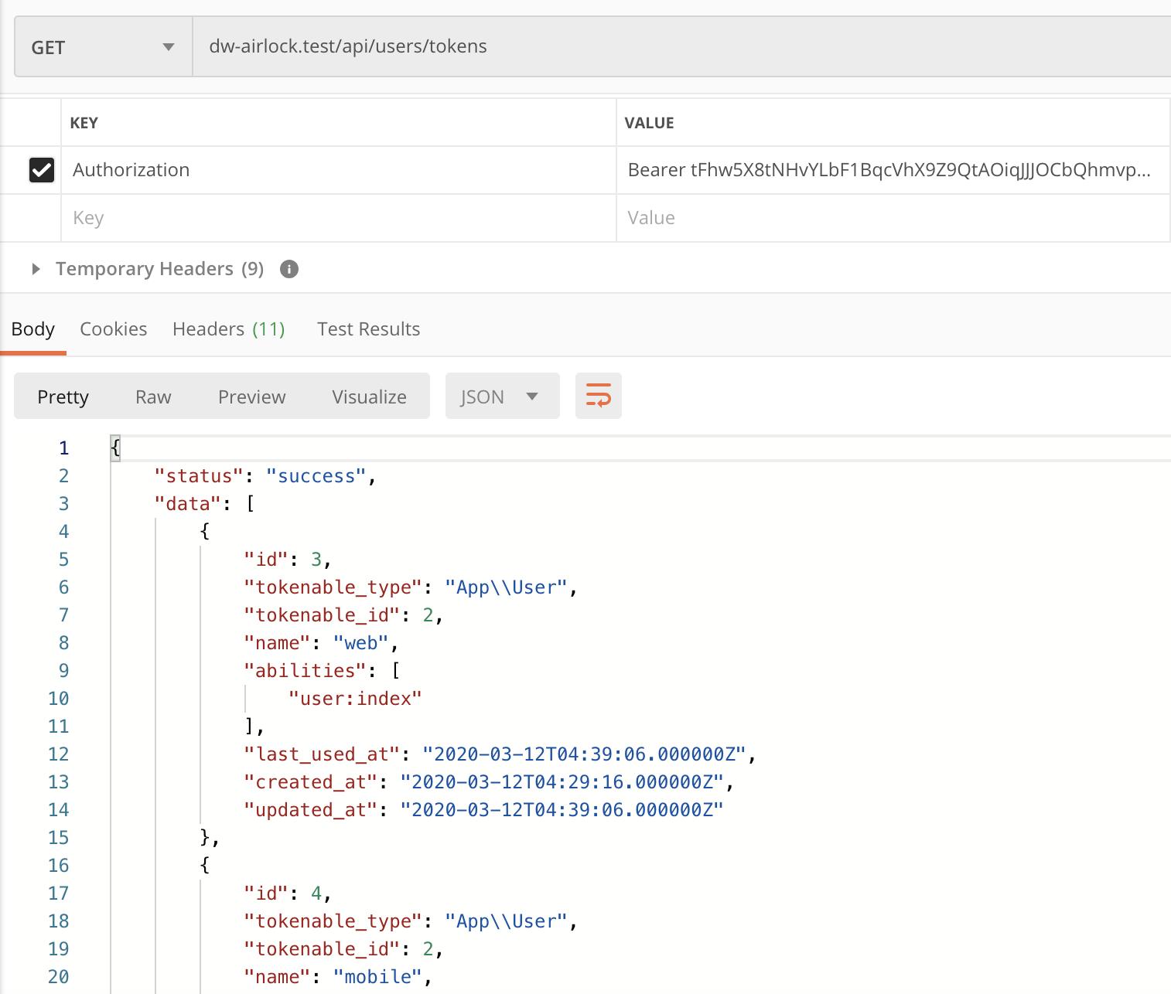Select the Pretty view button
Image resolution: width=1171 pixels, height=994 pixels.
tap(63, 397)
